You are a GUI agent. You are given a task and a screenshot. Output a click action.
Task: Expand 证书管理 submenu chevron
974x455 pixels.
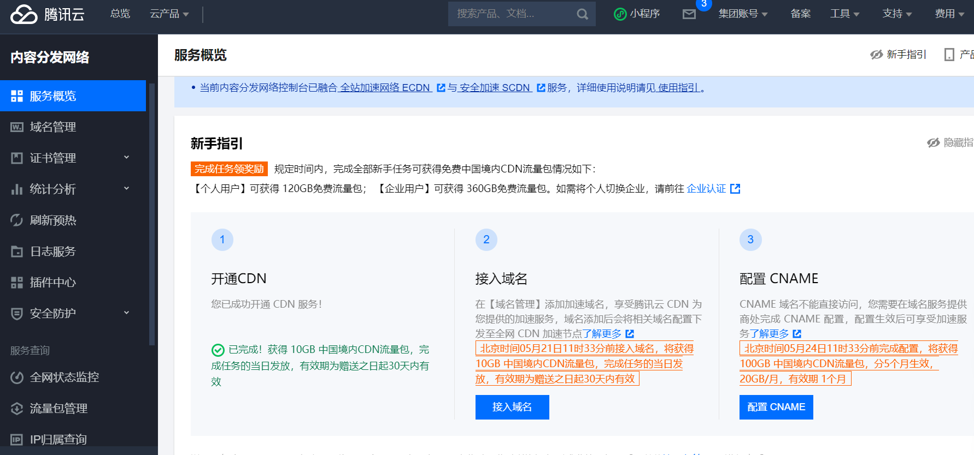pos(127,157)
